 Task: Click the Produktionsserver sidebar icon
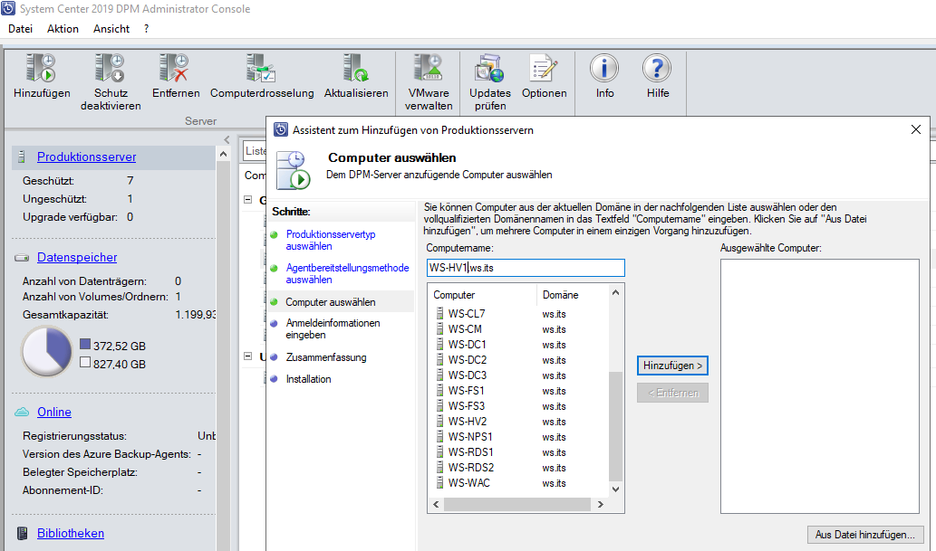point(22,157)
